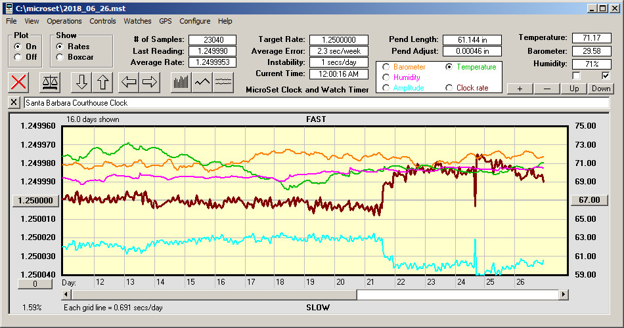Screen dimensions: 624x328
Task: Click the Up button
Action: (x=574, y=89)
